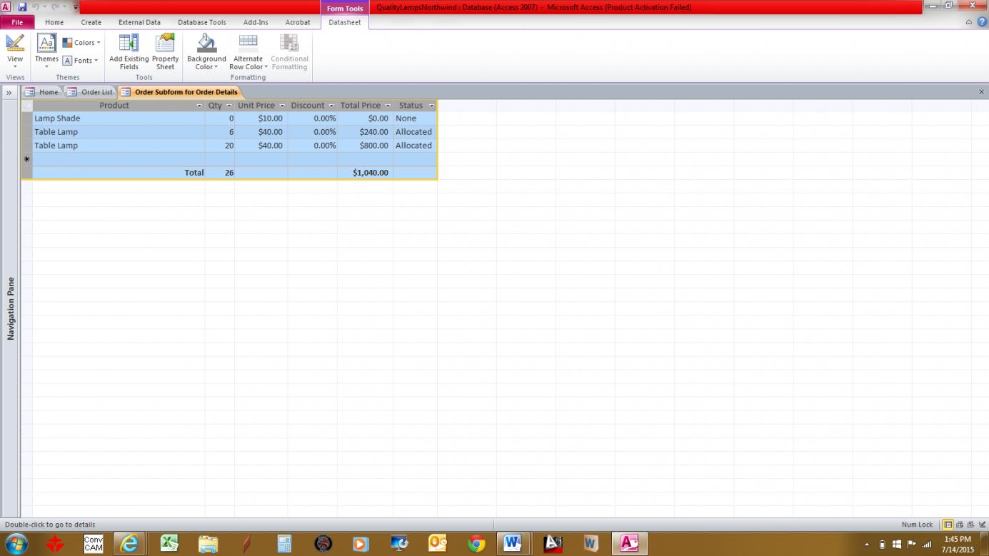Minimize the ribbon with the caret button

pos(969,22)
